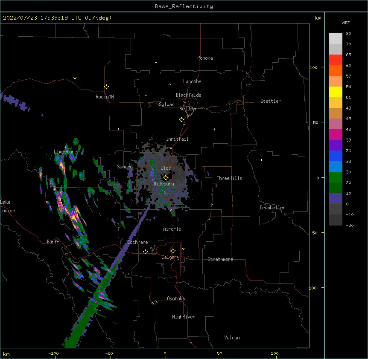The image size is (368, 359).
Task: Click the yellow diamond marker beside Olds
Action: (166, 178)
